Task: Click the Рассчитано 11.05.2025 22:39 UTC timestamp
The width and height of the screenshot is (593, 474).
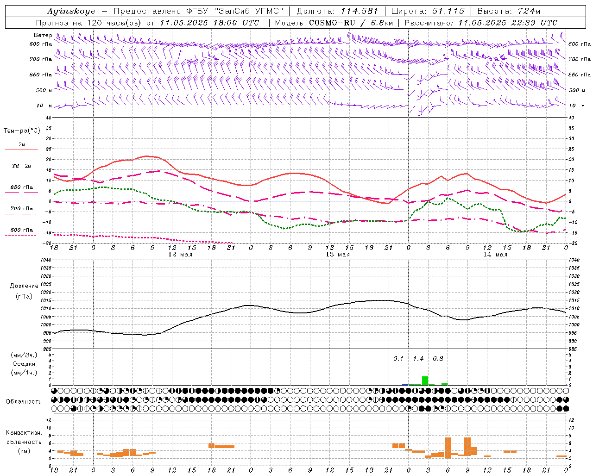Action: (481, 23)
